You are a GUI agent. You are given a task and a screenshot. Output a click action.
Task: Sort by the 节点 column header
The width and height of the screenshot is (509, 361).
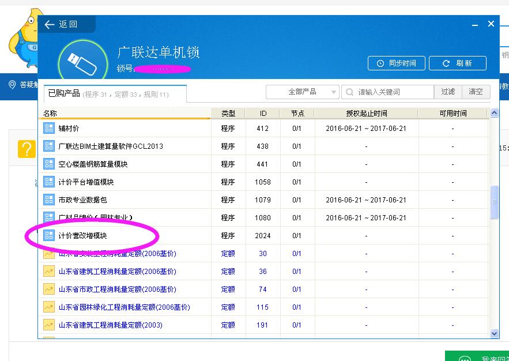coord(297,113)
